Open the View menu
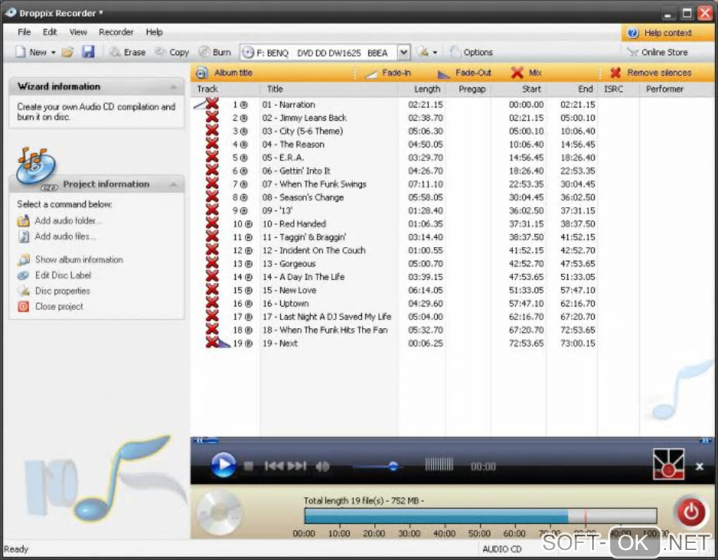This screenshot has width=718, height=560. [x=78, y=32]
